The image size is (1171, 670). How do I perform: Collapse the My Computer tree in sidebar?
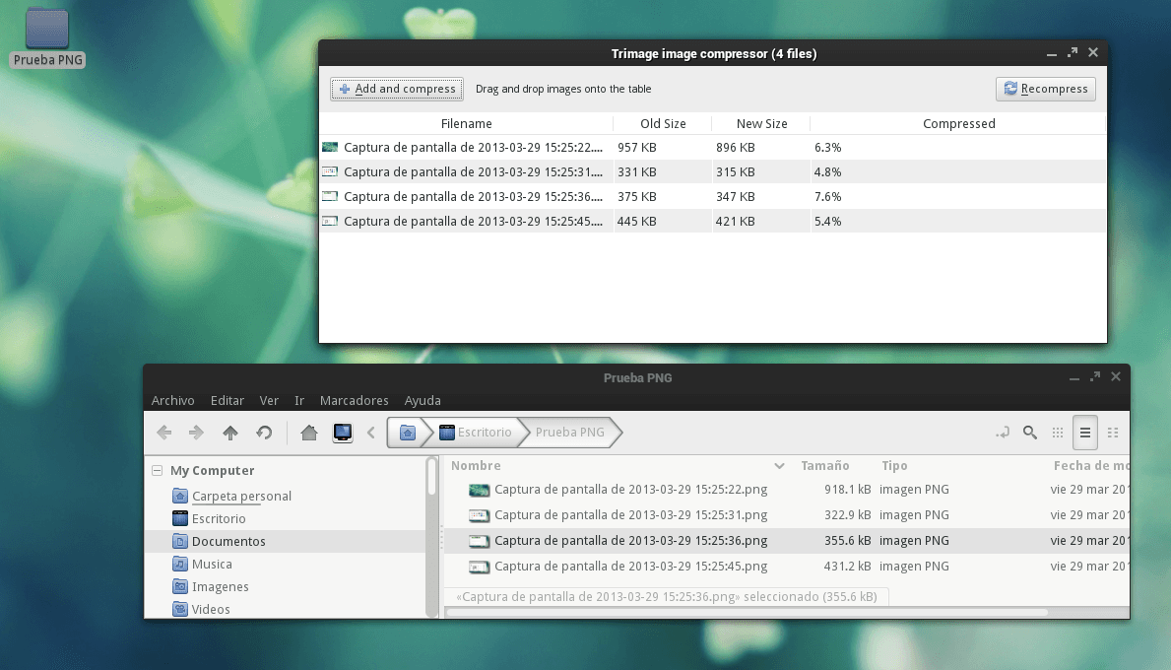click(156, 470)
